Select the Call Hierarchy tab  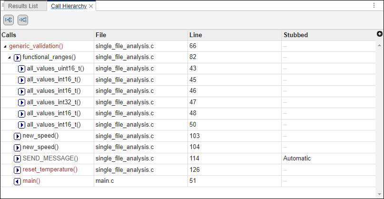click(69, 6)
